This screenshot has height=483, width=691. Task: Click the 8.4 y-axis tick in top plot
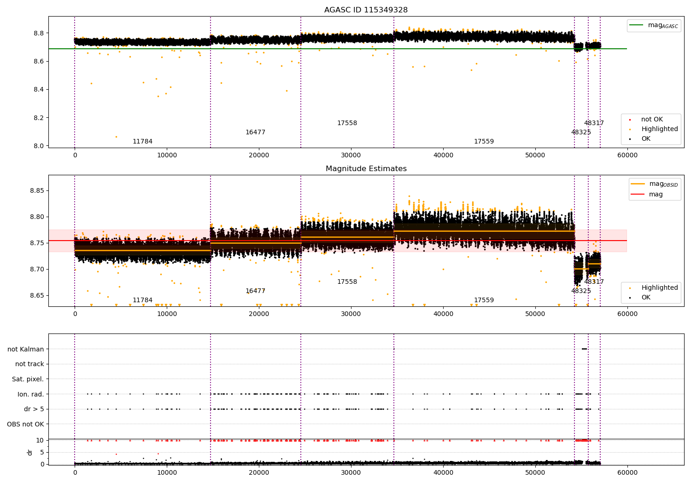tap(39, 90)
